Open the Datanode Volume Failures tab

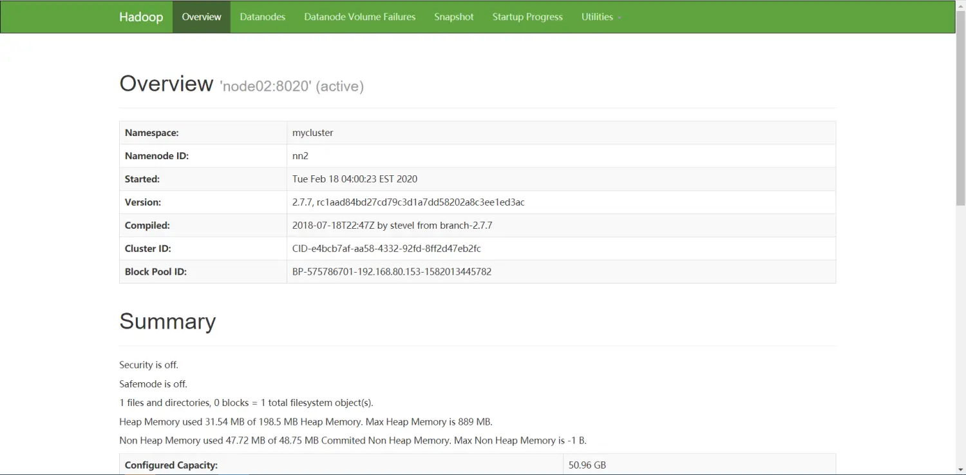(x=360, y=17)
